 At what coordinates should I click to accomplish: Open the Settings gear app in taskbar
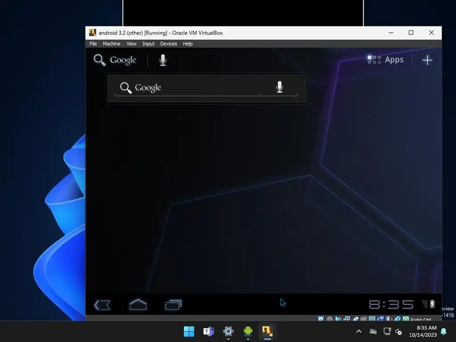[x=228, y=331]
